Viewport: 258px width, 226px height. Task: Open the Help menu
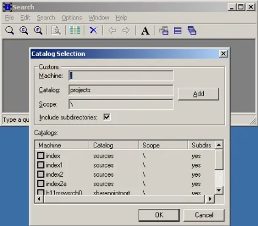pyautogui.click(x=122, y=18)
